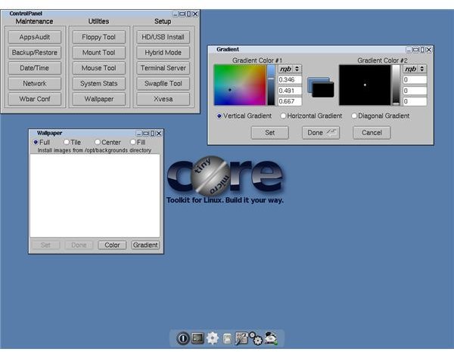Screen dimensions: 454x352
Task: Edit Color #1 blue value 0.667
Action: (x=290, y=101)
